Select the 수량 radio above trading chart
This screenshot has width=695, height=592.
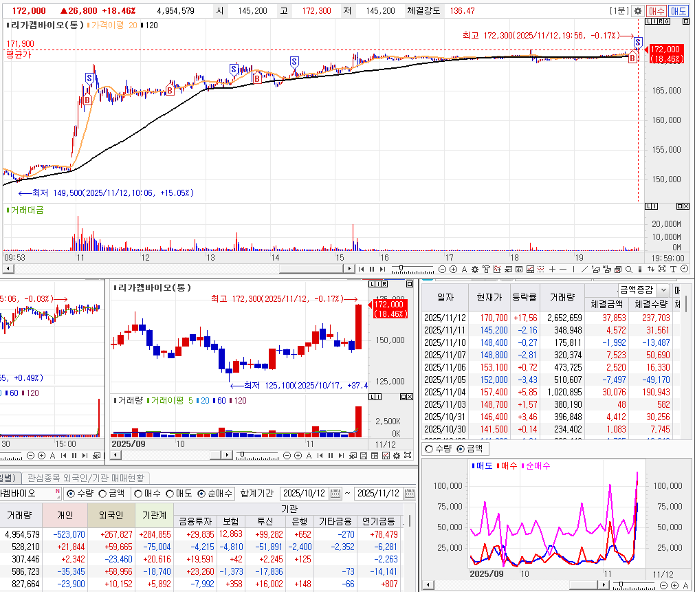point(428,449)
